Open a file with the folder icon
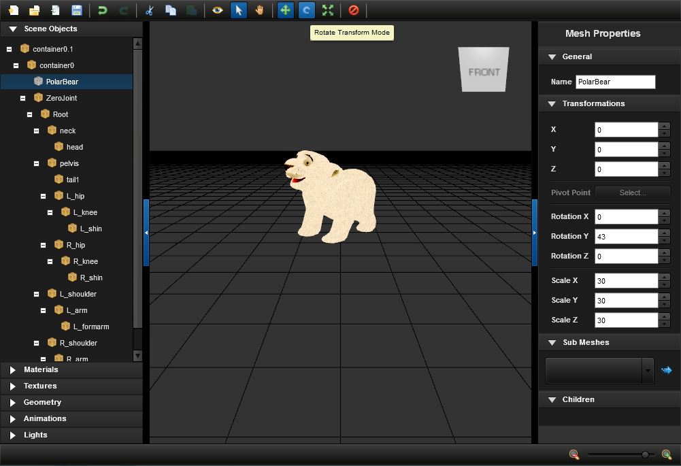The width and height of the screenshot is (681, 466). coord(34,10)
